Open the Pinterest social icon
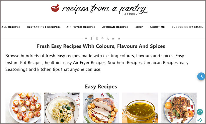 [102, 38]
